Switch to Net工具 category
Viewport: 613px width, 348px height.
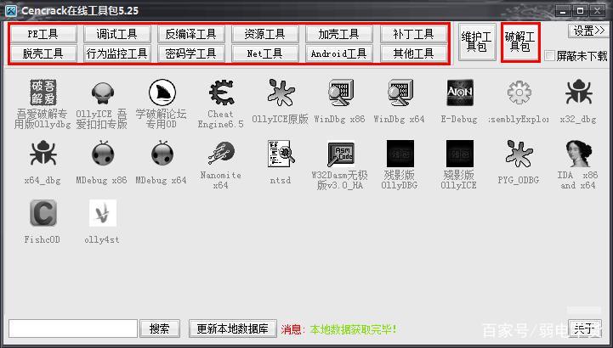point(264,53)
